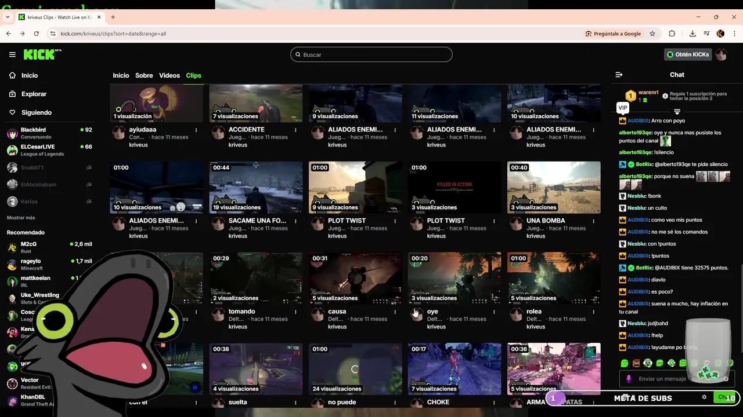Open options menu for causa clip
The height and width of the screenshot is (417, 743).
point(395,312)
